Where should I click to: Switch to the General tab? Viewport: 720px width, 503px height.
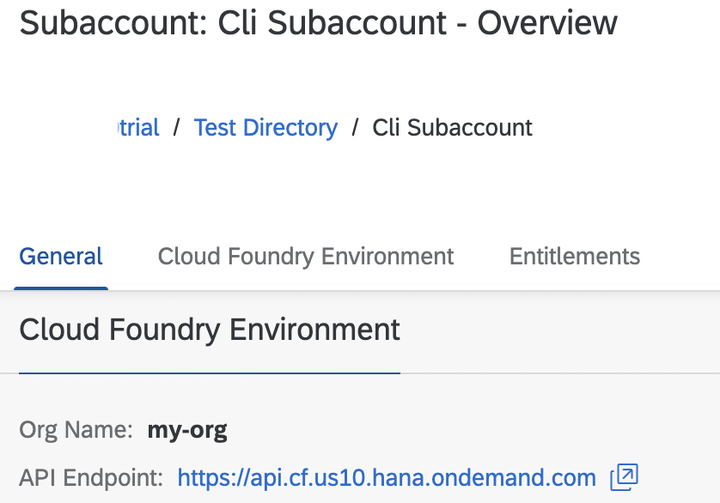(x=61, y=256)
